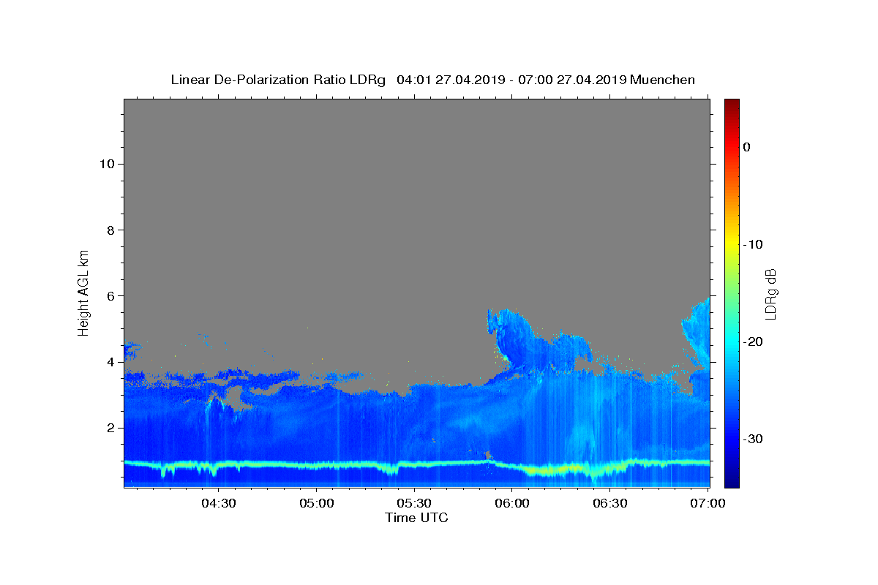Viewport: 878px width, 585px height.
Task: Select the 'Muenchen' location text in the title
Action: point(662,80)
